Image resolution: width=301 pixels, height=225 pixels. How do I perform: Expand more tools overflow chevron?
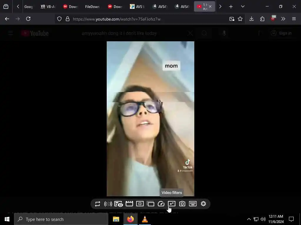click(x=283, y=19)
